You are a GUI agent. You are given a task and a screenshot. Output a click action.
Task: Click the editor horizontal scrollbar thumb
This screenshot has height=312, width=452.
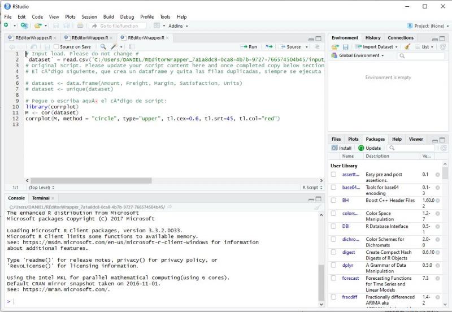pos(91,180)
